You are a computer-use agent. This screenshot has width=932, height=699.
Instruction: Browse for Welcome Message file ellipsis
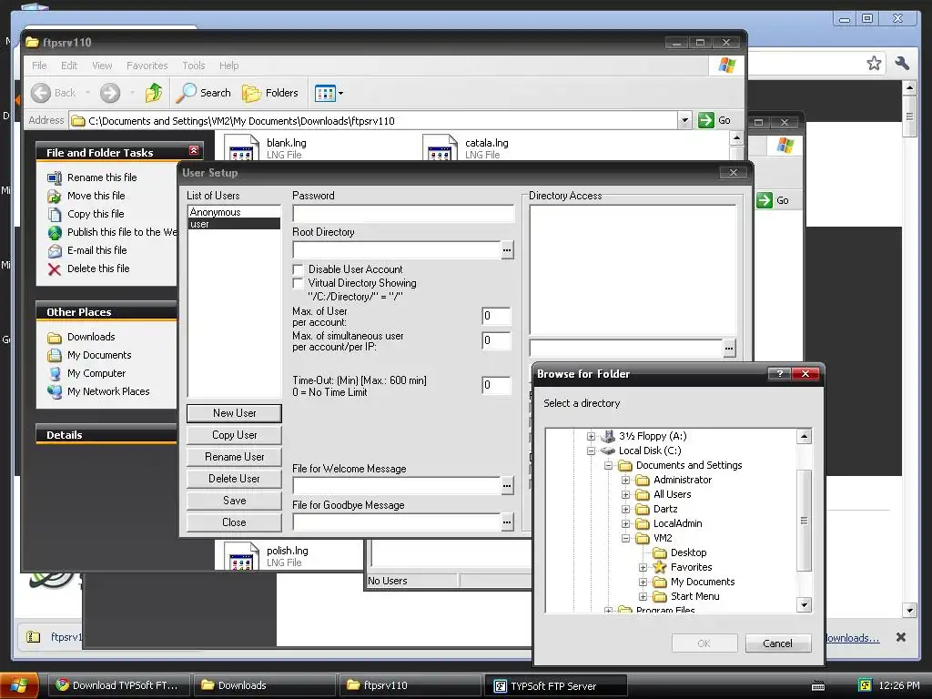506,486
